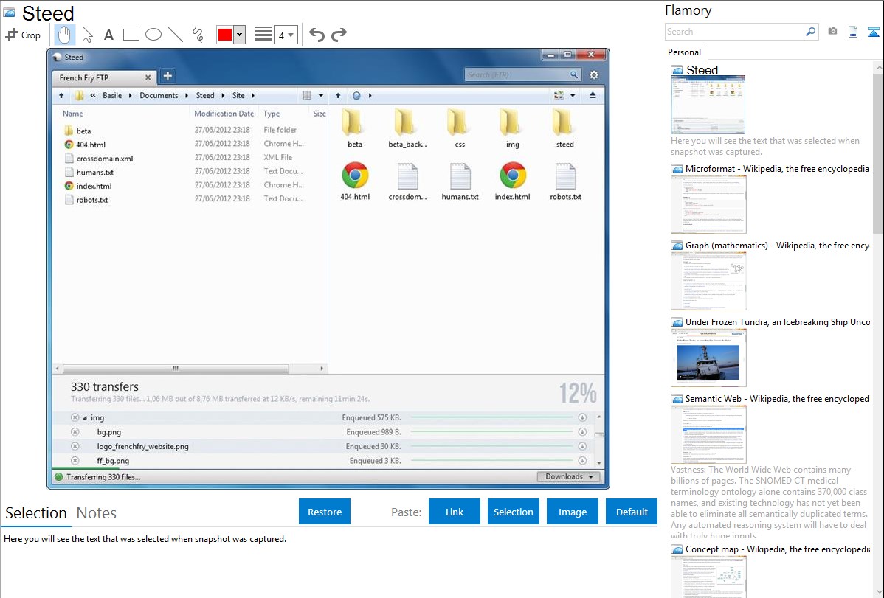884x598 pixels.
Task: Switch to the Selection tab
Action: [x=36, y=513]
